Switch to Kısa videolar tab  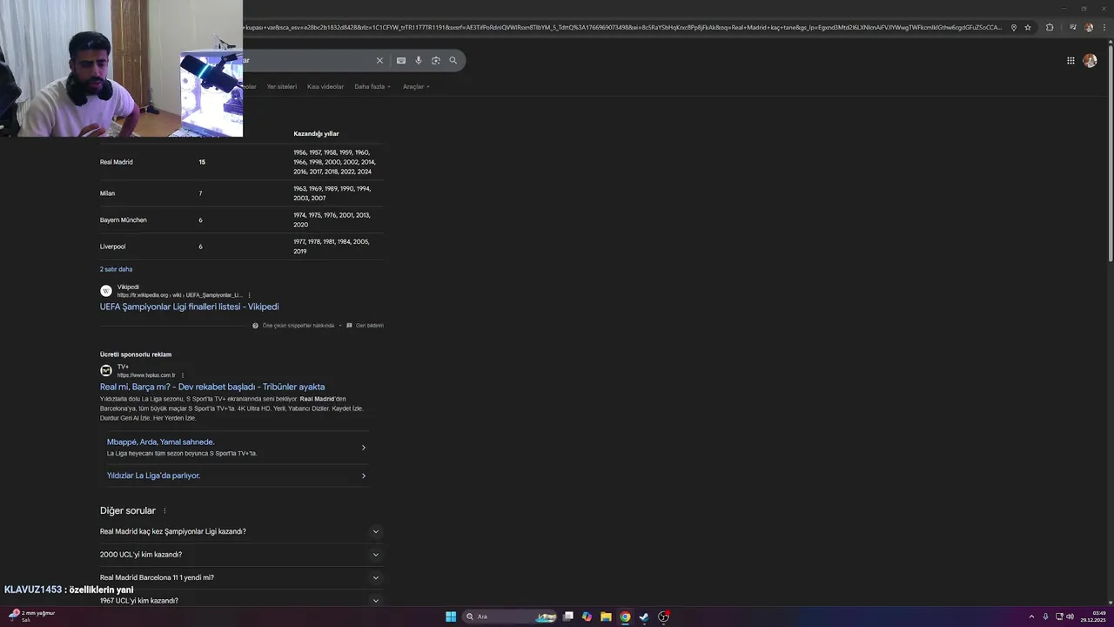tap(325, 86)
